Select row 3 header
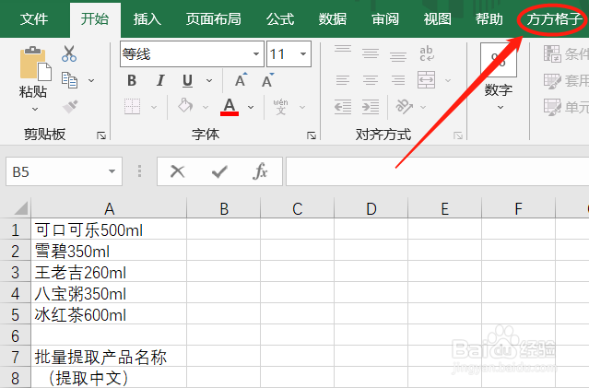The height and width of the screenshot is (388, 589). click(15, 272)
